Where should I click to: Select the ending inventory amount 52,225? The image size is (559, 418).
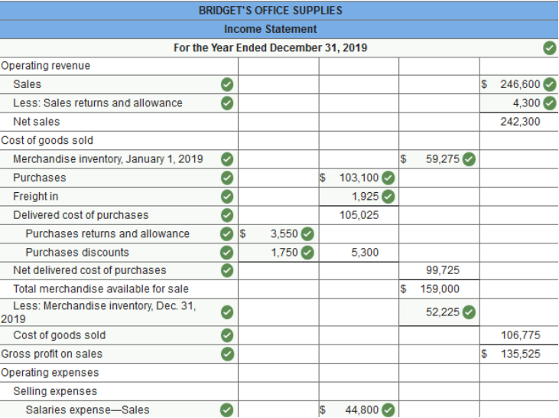click(443, 312)
